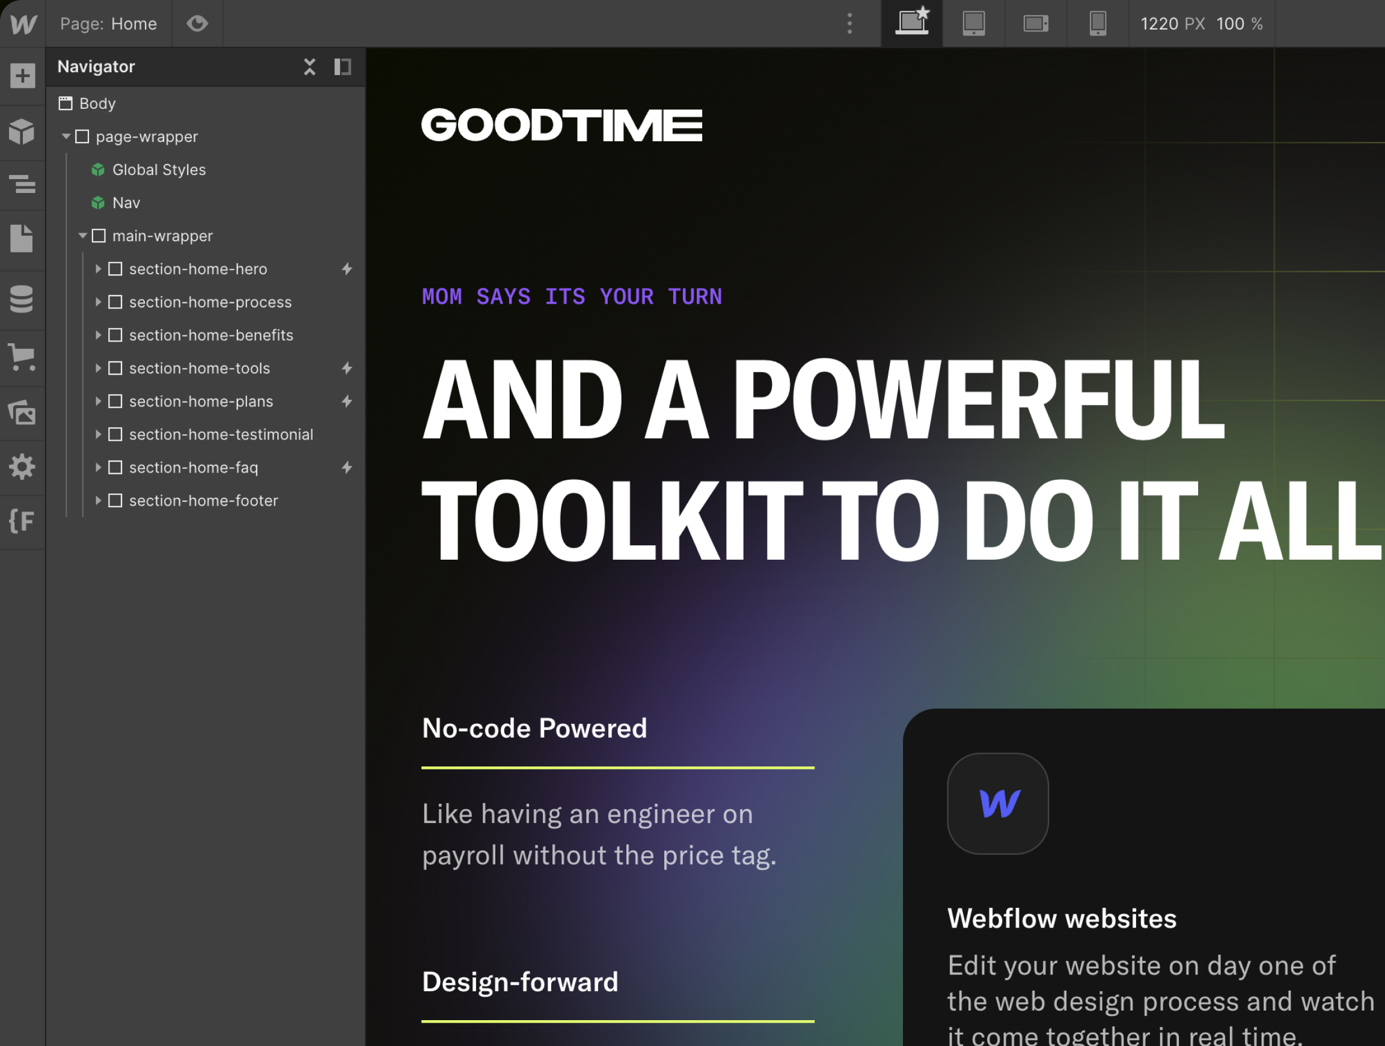Open the Add Elements panel
The image size is (1385, 1046).
pos(22,75)
